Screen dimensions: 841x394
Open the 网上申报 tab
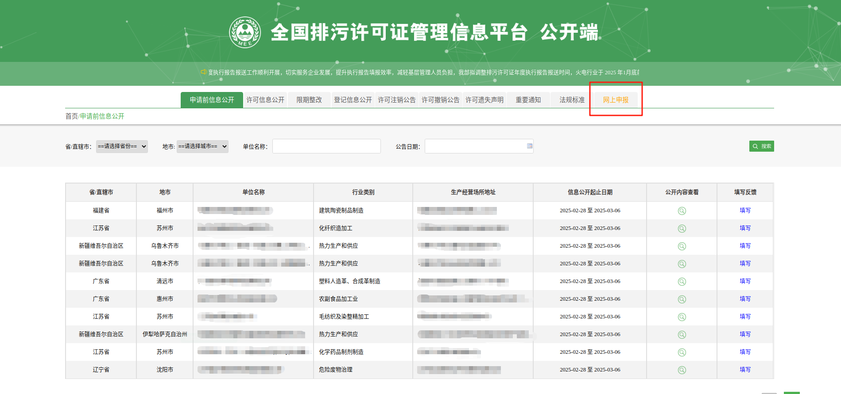[616, 100]
